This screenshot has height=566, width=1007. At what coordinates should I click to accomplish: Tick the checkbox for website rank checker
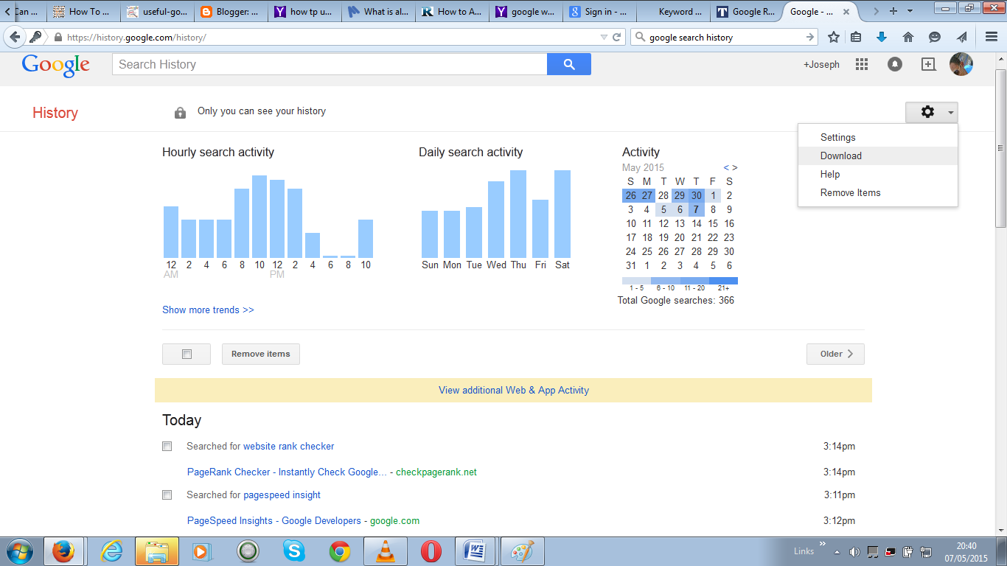[x=167, y=446]
